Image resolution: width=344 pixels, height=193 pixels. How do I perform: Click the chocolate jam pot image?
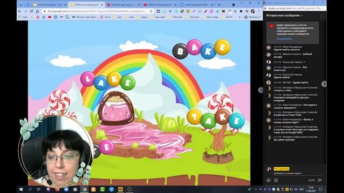coord(116,108)
